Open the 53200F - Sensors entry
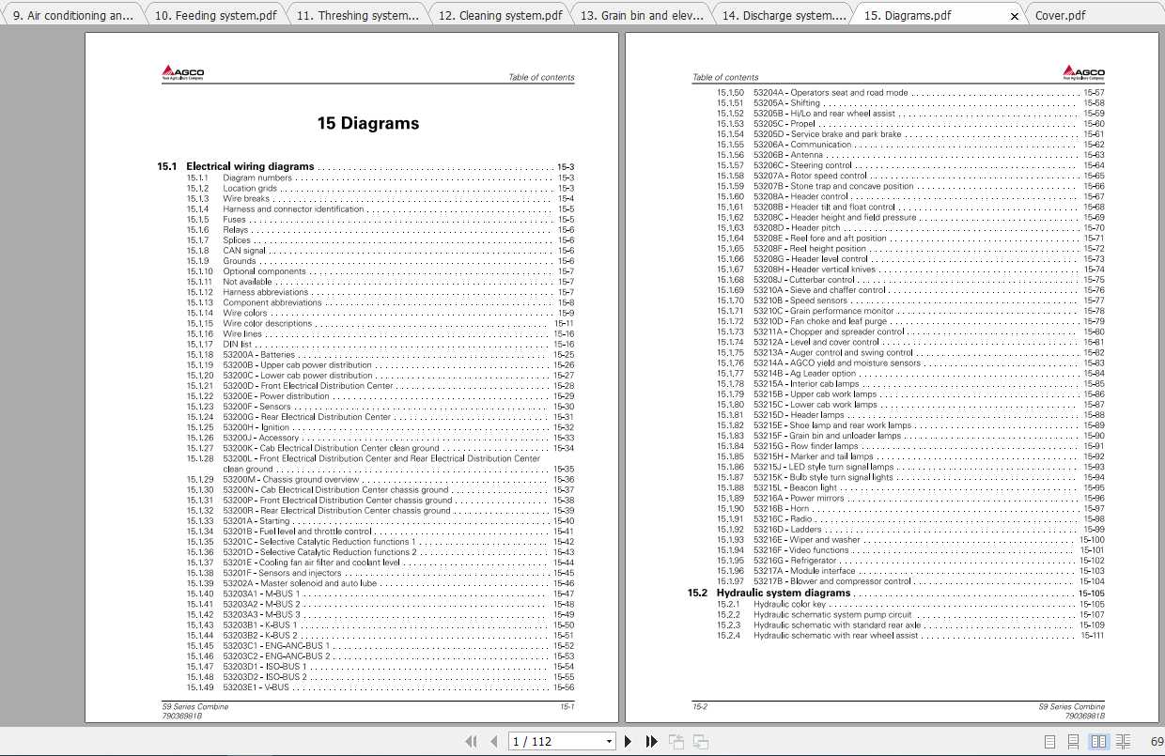 (x=256, y=407)
